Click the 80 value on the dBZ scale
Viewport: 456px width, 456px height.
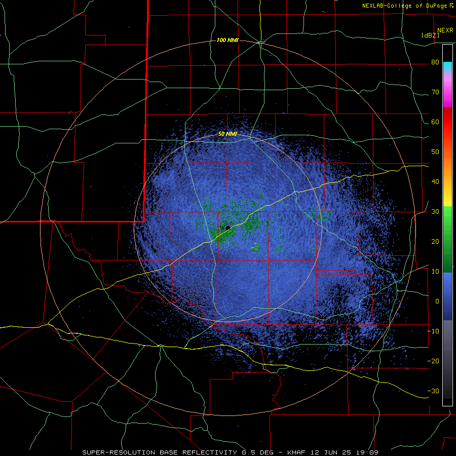pyautogui.click(x=435, y=62)
